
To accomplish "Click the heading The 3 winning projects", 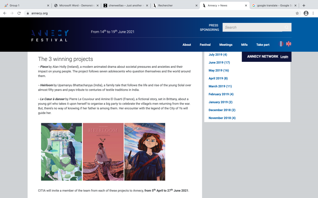I will (66, 59).
